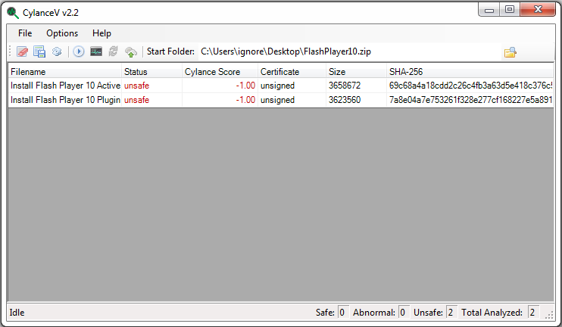Minimize the CylanceV window
Screen dimensions: 562x327
tap(489, 10)
